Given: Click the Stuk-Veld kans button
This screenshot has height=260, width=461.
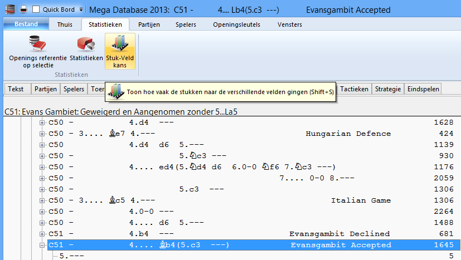Looking at the screenshot, I should [120, 51].
